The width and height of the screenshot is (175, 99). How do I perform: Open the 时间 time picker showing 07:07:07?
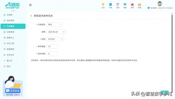[56, 39]
